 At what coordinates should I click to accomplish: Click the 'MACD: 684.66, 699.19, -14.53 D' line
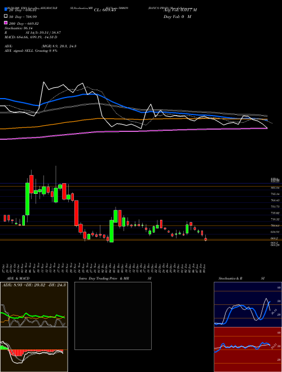[x=30, y=37]
